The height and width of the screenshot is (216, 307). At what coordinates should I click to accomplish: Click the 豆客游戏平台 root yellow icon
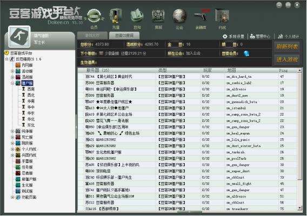(x=7, y=53)
